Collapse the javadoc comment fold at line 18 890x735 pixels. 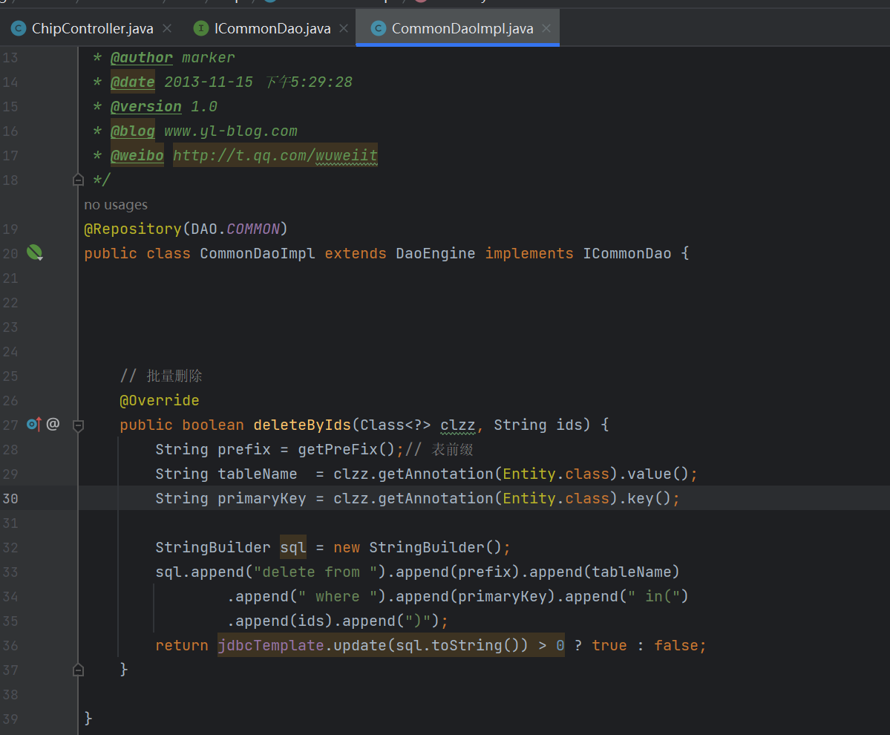(79, 180)
